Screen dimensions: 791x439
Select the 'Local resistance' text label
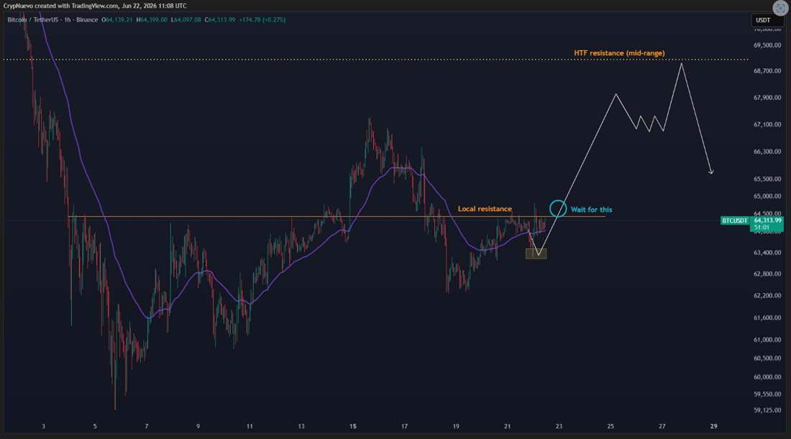coord(485,209)
